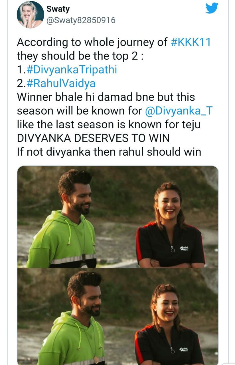Image resolution: width=235 pixels, height=365 pixels.
Task: Open the upper photo in the tweet
Action: (117, 217)
